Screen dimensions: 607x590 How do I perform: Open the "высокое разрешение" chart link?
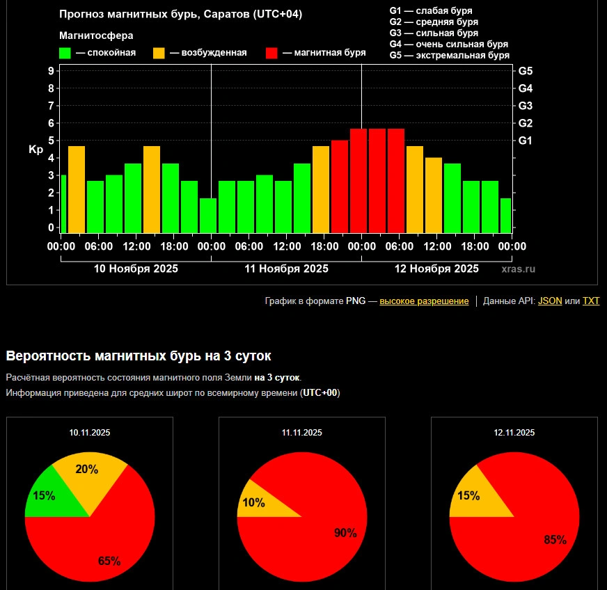(424, 301)
